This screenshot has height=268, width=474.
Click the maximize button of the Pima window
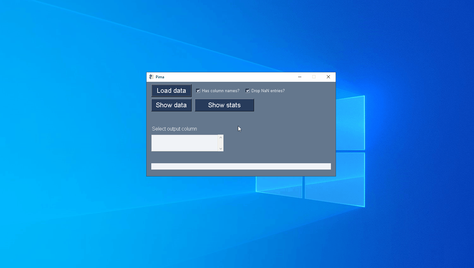tap(314, 77)
